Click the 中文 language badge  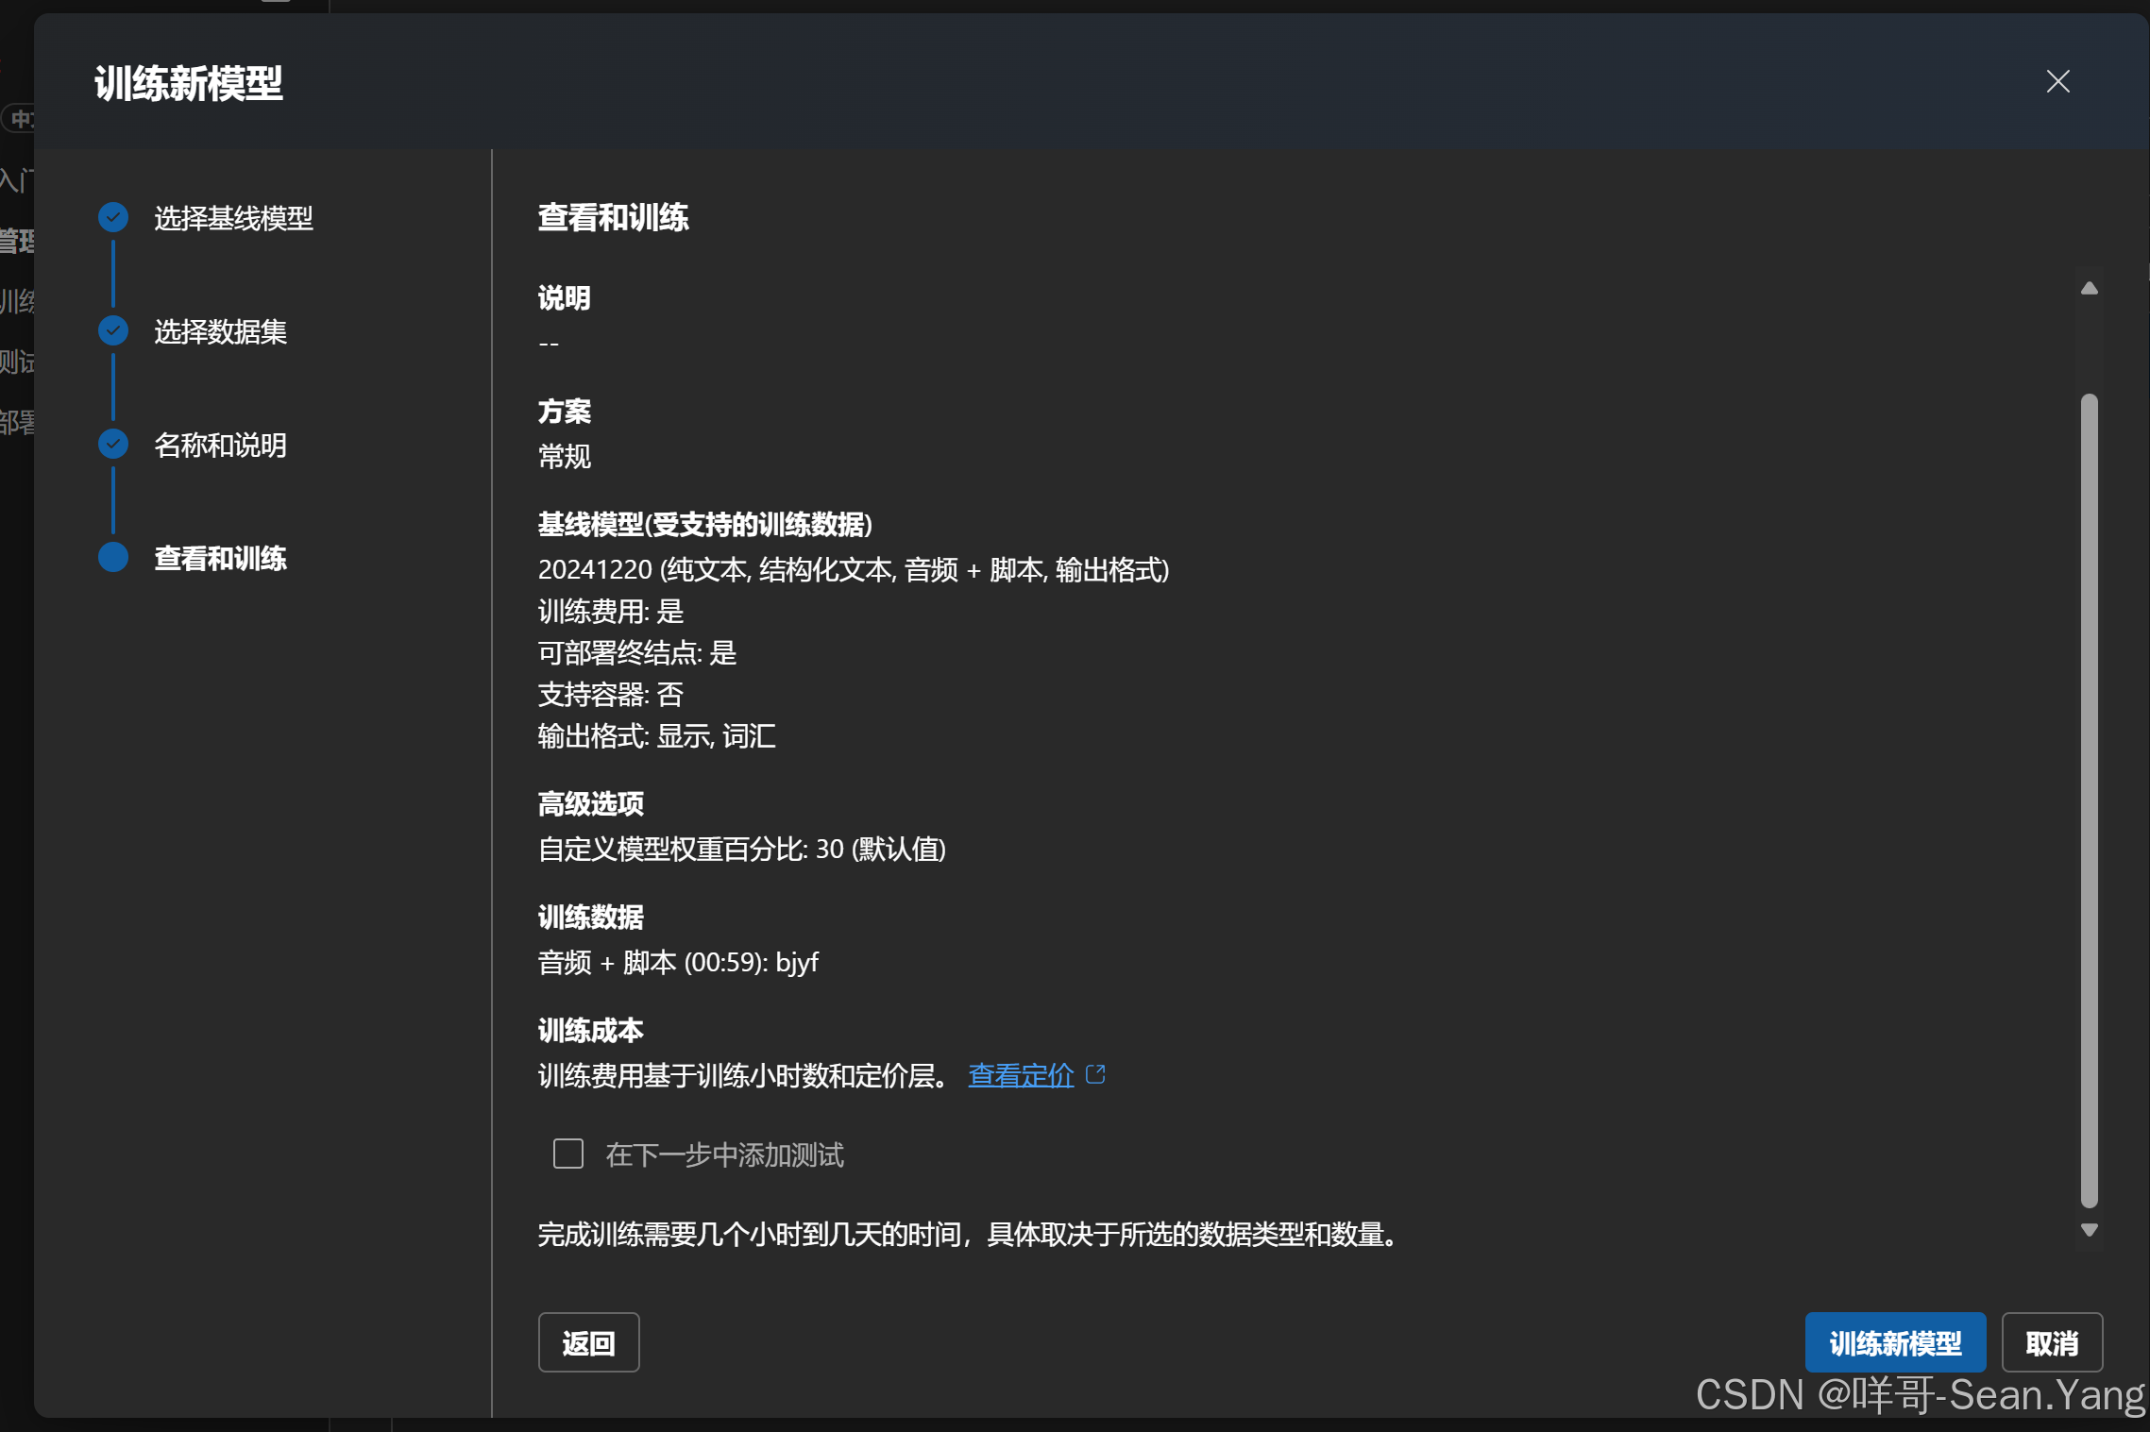21,119
